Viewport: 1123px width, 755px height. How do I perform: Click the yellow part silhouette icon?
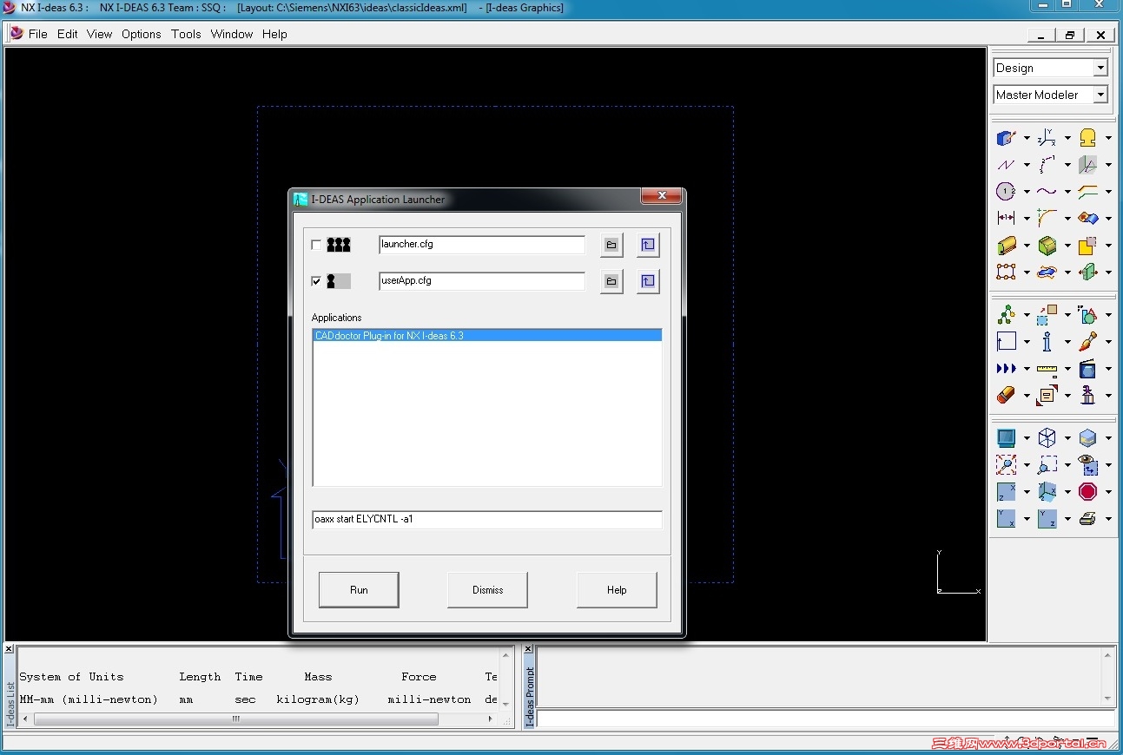pos(1087,138)
